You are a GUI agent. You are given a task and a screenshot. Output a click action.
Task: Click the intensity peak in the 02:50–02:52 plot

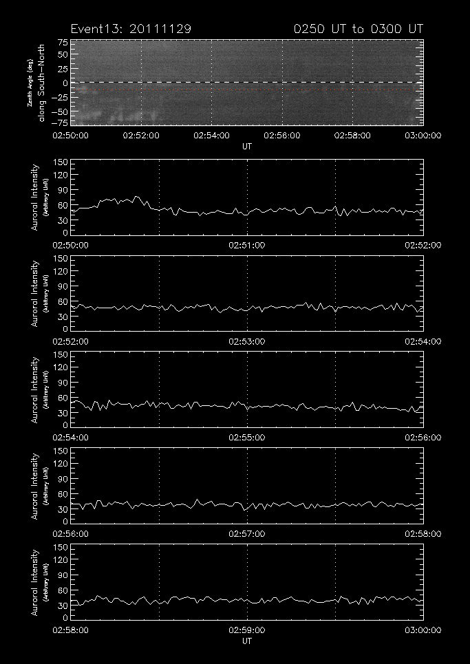click(x=136, y=197)
